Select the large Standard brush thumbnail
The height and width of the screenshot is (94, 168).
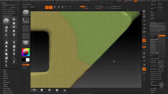point(6,21)
